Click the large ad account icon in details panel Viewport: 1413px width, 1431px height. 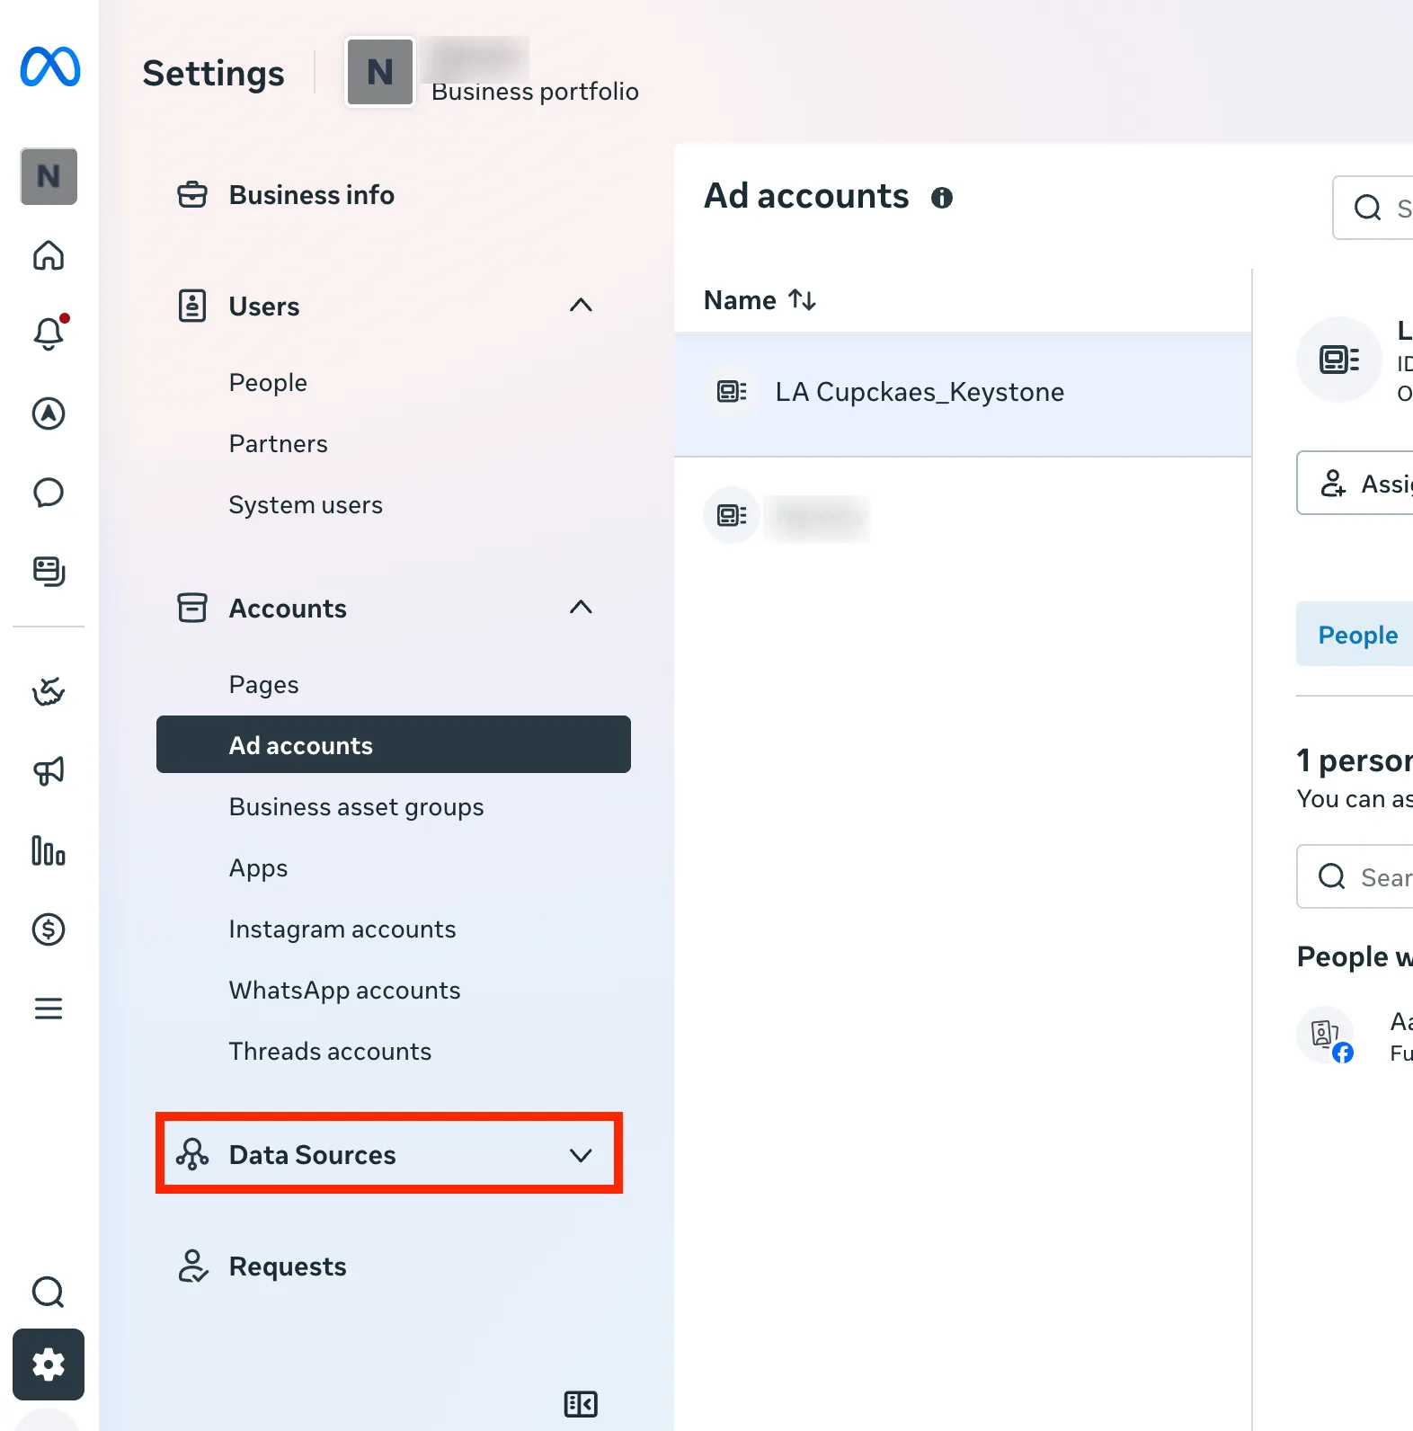1339,360
